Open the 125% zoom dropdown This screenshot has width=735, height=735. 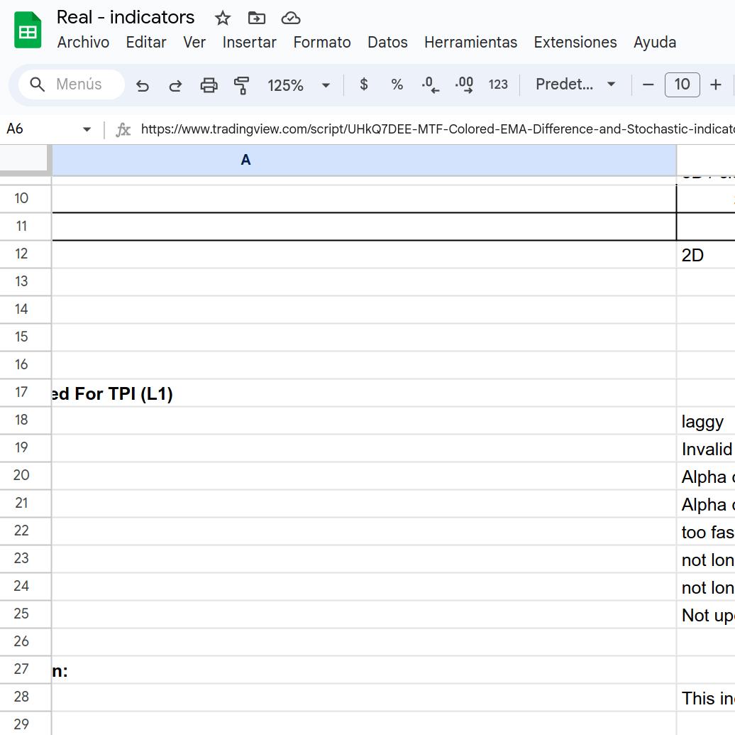pyautogui.click(x=299, y=85)
